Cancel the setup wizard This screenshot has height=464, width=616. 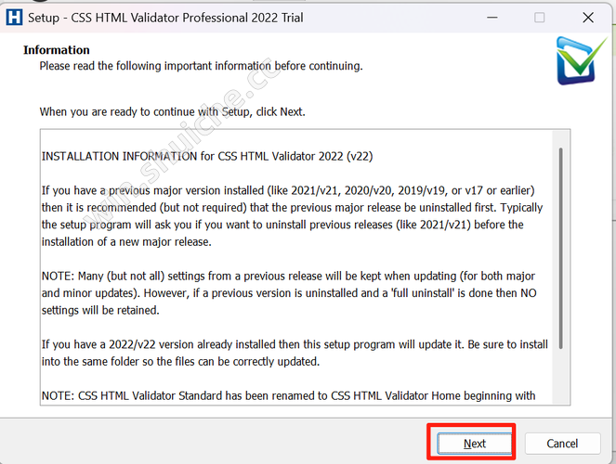(x=562, y=444)
